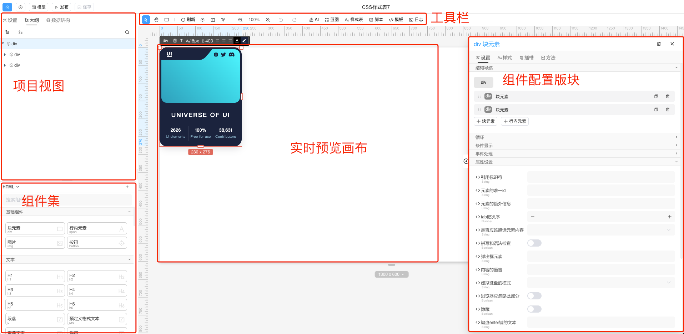Click the zoom in magnifier icon
The width and height of the screenshot is (684, 334).
pos(268,20)
